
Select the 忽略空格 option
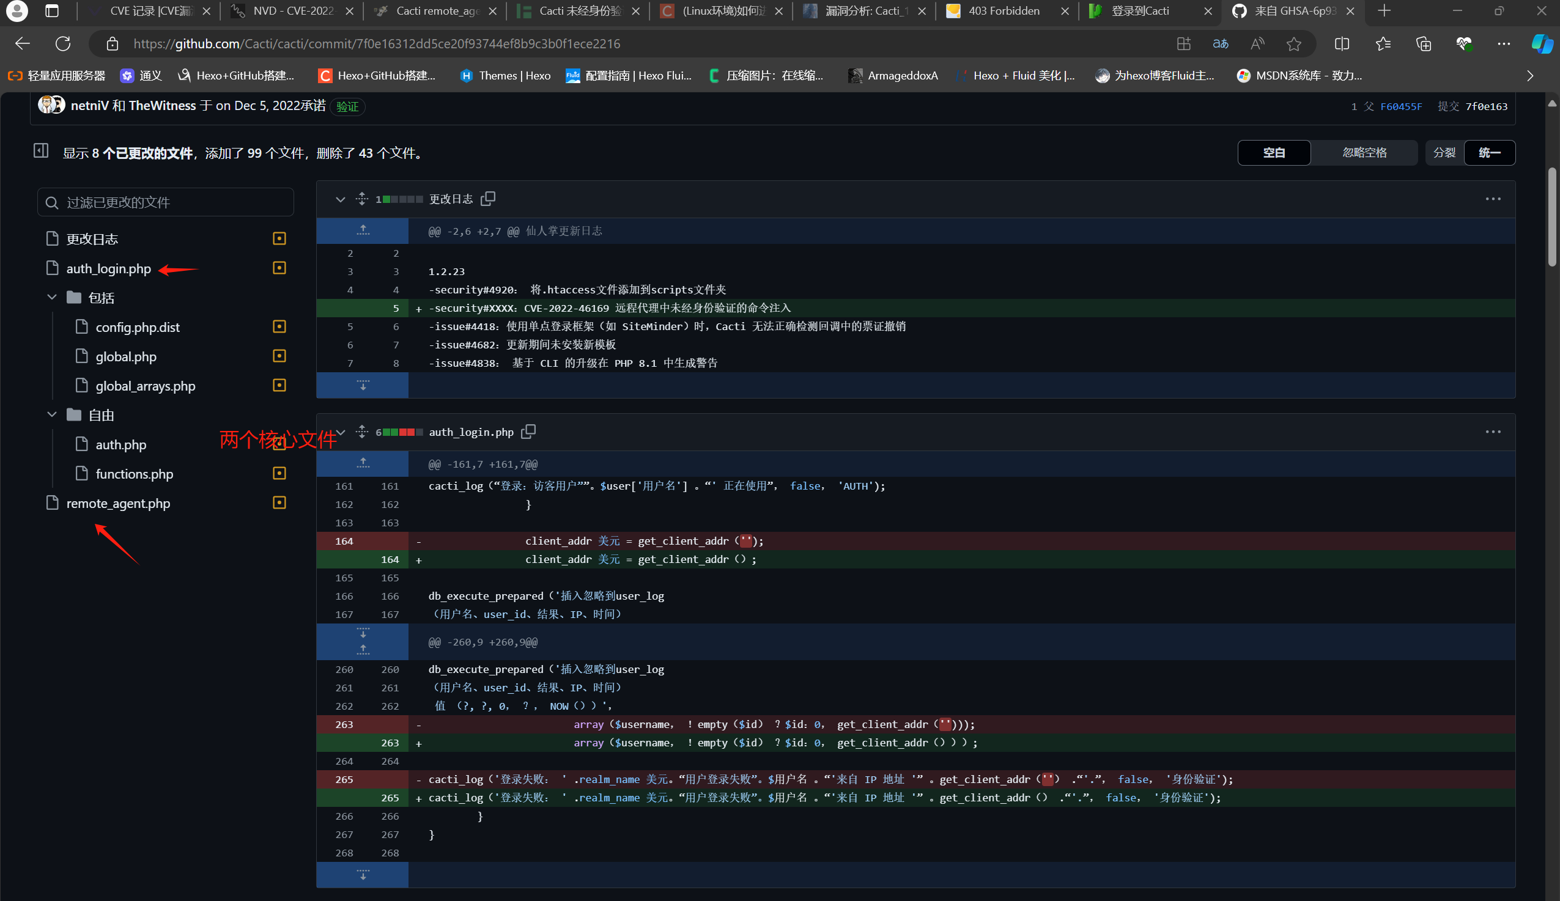(x=1364, y=153)
